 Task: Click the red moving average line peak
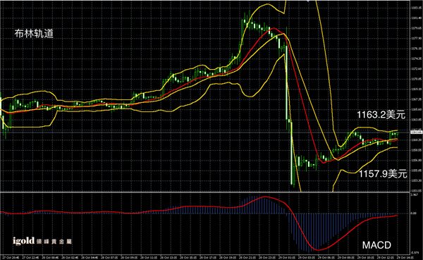pos(274,28)
